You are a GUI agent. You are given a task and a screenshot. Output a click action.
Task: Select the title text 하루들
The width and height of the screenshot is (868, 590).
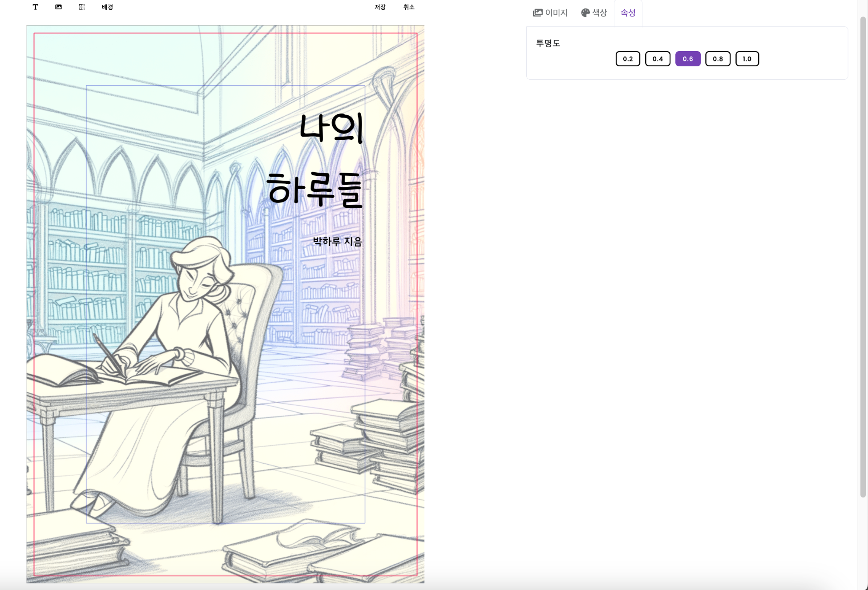coord(315,190)
